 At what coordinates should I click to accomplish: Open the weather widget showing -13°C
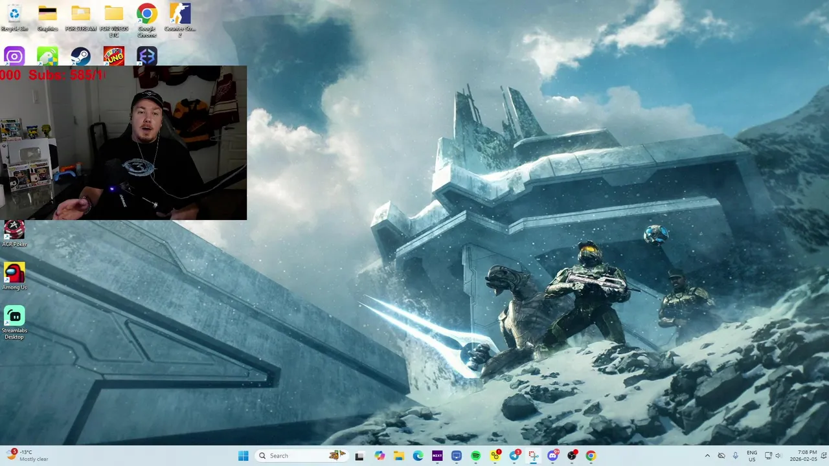27,456
